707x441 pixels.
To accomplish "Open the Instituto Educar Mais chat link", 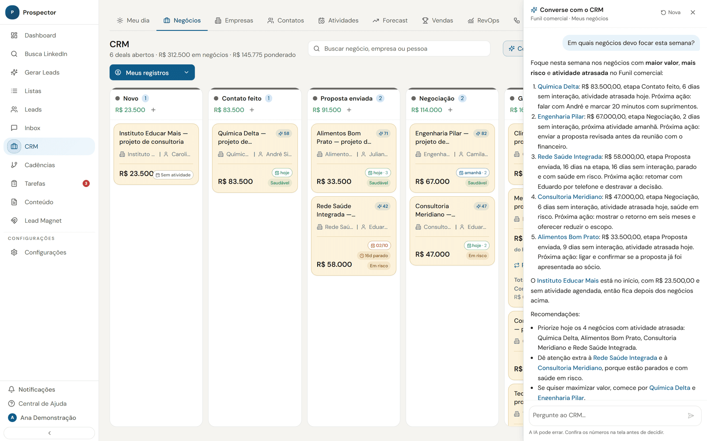I will [x=568, y=280].
